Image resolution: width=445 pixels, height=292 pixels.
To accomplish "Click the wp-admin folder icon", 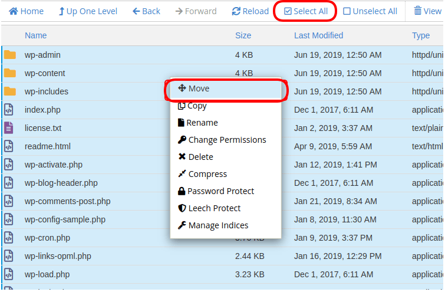I will tap(10, 54).
